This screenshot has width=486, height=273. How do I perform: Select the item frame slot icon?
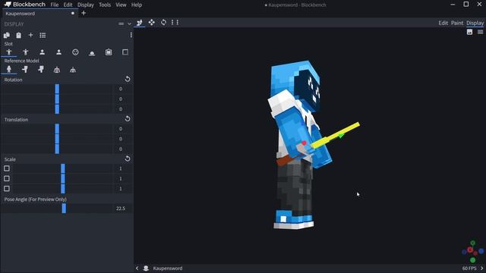point(109,52)
